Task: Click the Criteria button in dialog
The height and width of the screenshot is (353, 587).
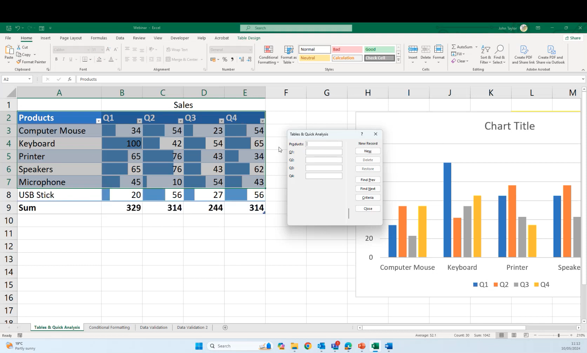Action: [368, 198]
